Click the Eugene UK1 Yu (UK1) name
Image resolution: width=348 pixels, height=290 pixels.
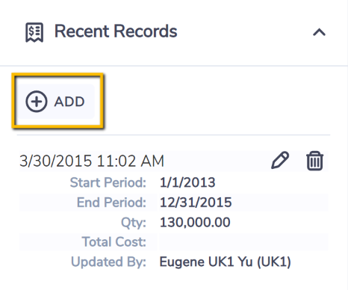(225, 262)
